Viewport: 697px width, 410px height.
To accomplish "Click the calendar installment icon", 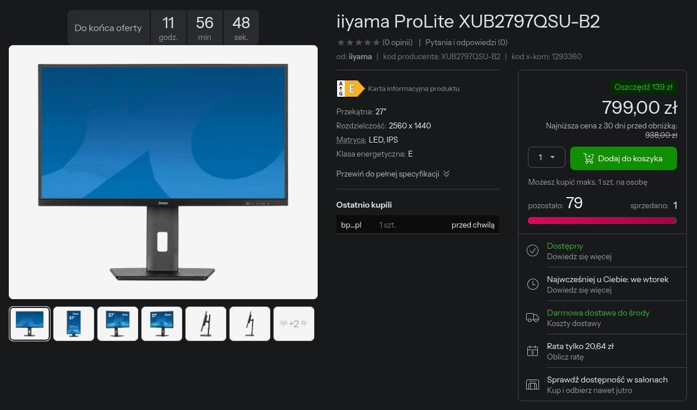I will coord(533,351).
